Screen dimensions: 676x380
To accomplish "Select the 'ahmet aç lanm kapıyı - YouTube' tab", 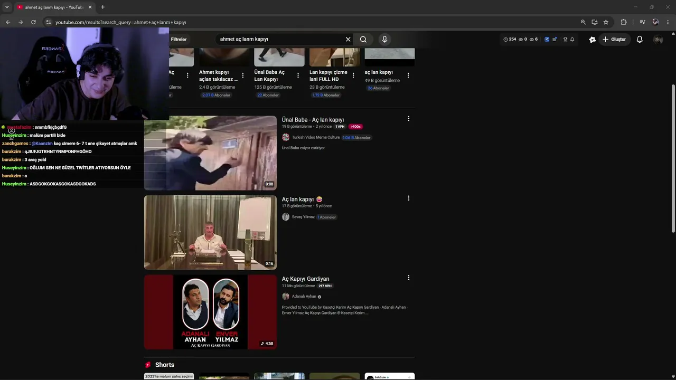I will pyautogui.click(x=54, y=7).
